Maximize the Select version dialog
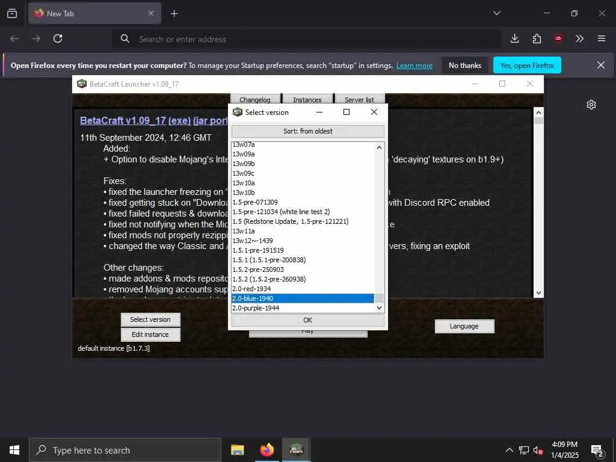 pos(346,112)
